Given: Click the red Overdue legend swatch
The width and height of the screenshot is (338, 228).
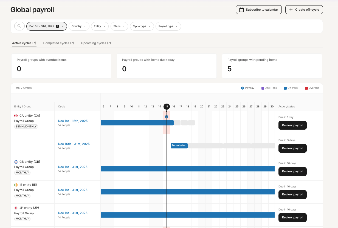Looking at the screenshot, I should click(306, 88).
